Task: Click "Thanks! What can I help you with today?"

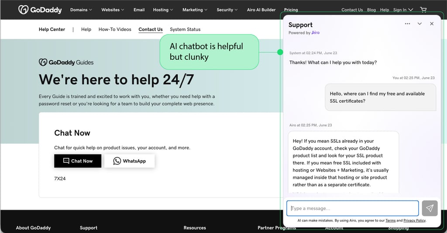Action: coord(333,62)
